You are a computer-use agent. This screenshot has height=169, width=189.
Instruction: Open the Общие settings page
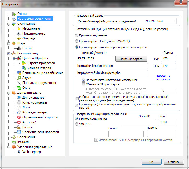[x=23, y=14]
